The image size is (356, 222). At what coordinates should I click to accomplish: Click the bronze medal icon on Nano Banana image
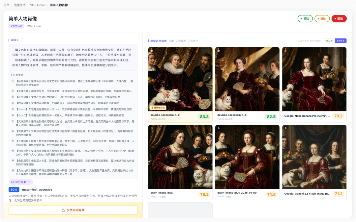point(285,50)
